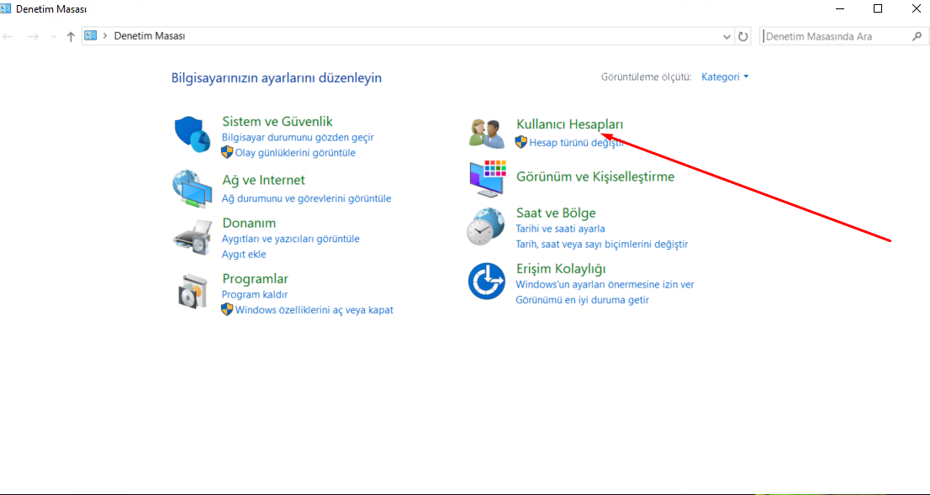Open the Donanım category heading
Image resolution: width=930 pixels, height=495 pixels.
(x=249, y=223)
